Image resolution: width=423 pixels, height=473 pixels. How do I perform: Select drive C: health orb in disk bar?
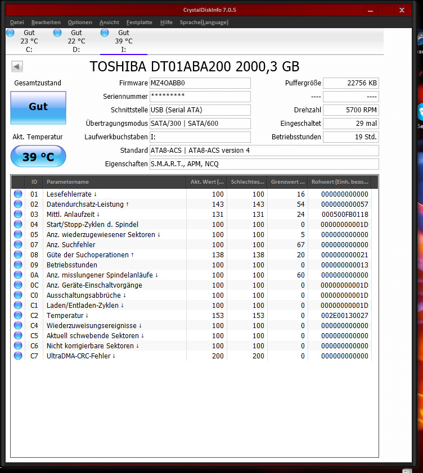[10, 33]
